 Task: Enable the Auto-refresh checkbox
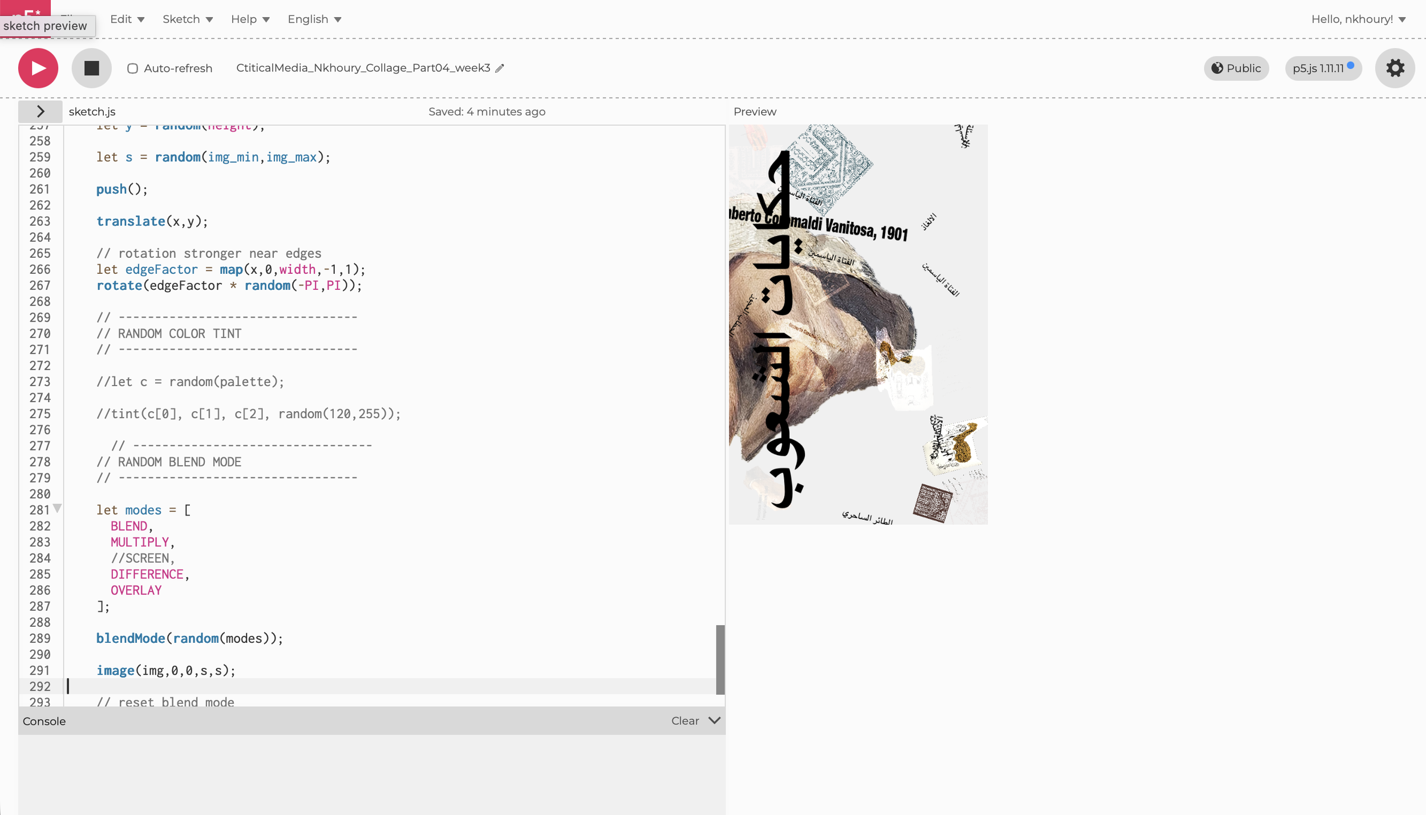(132, 68)
